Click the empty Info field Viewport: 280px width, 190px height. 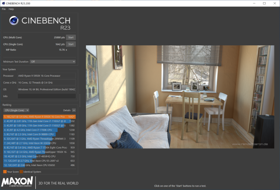(x=47, y=96)
